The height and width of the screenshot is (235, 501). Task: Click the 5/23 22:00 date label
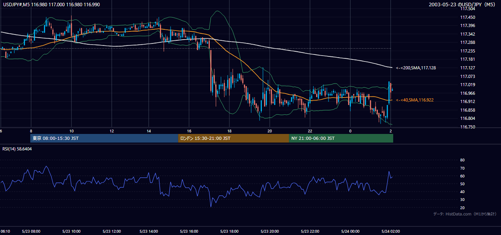point(310,231)
